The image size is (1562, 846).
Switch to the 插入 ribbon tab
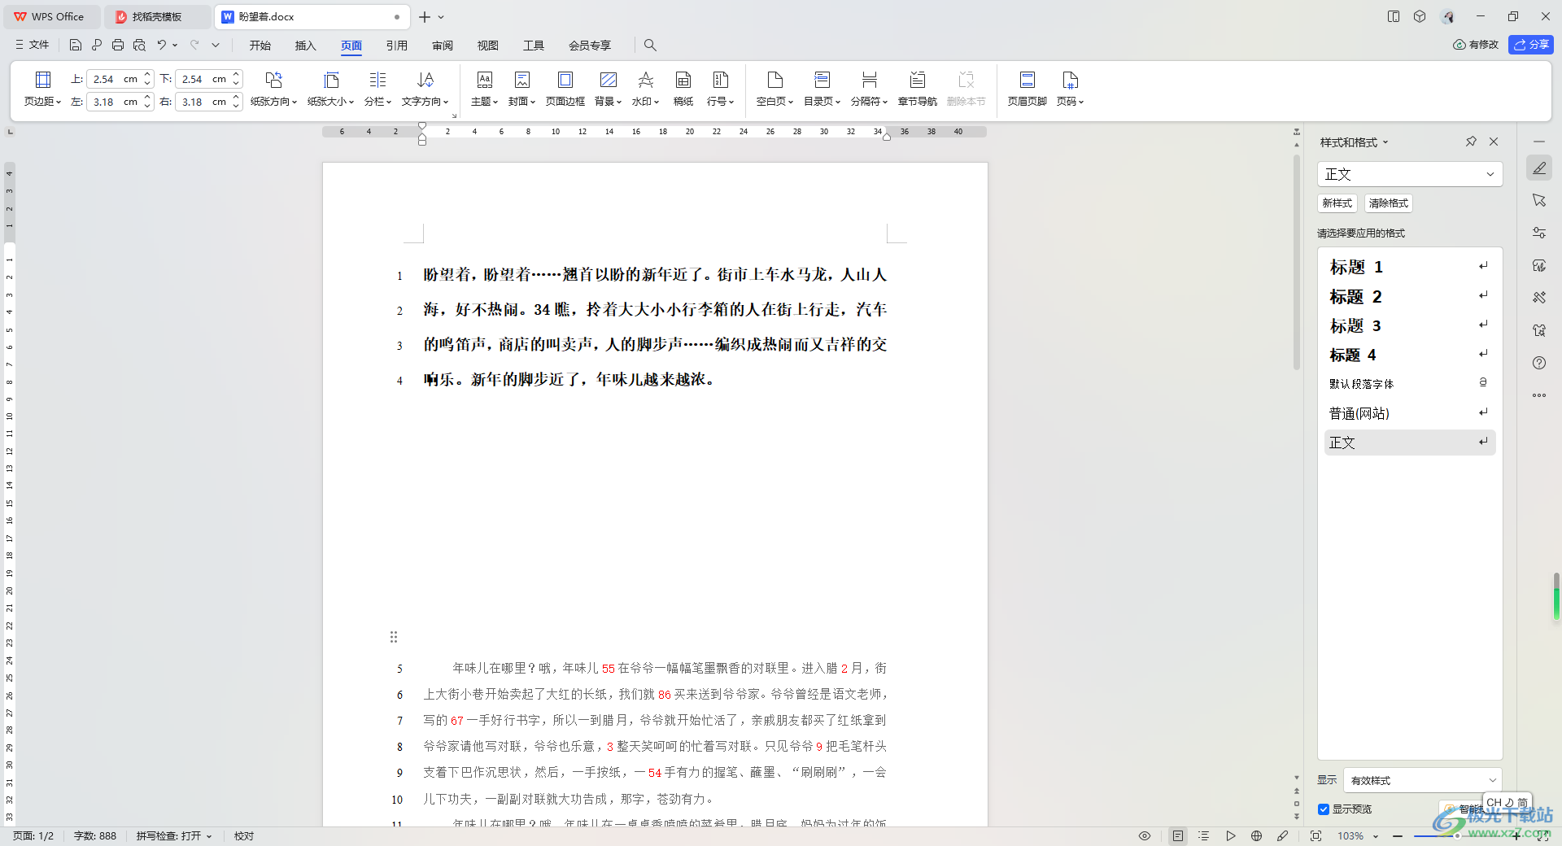click(305, 46)
